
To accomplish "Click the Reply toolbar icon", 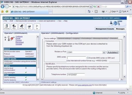I will click(x=14, y=27).
